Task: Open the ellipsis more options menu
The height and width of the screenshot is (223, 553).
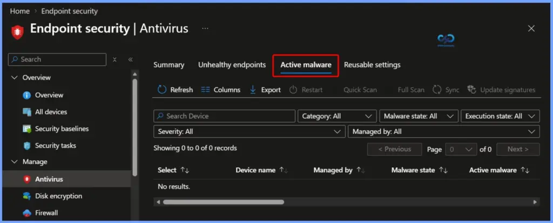Action: pos(205,29)
